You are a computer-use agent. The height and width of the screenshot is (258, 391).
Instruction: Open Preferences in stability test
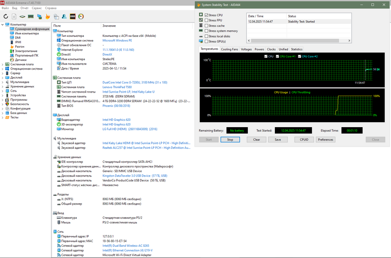pos(325,140)
